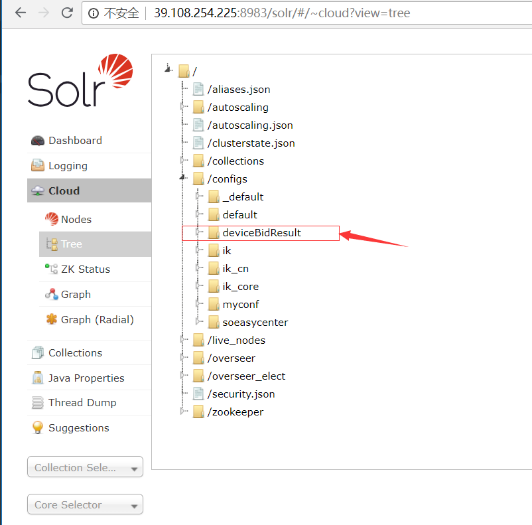This screenshot has height=525, width=532.
Task: Select the ik_cn config folder
Action: 235,269
